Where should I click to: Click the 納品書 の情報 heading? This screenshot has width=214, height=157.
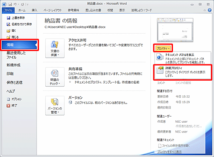tap(61, 21)
